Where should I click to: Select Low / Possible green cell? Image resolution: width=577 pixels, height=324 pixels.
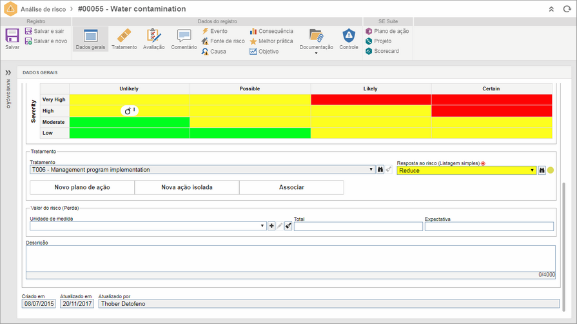[x=250, y=133]
